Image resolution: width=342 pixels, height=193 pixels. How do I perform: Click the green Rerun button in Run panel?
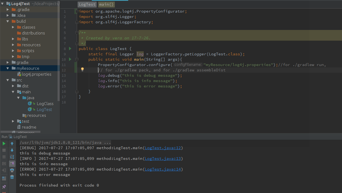pyautogui.click(x=4, y=144)
